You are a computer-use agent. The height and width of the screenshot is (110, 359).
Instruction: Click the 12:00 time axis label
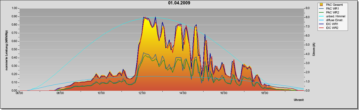click(x=142, y=93)
